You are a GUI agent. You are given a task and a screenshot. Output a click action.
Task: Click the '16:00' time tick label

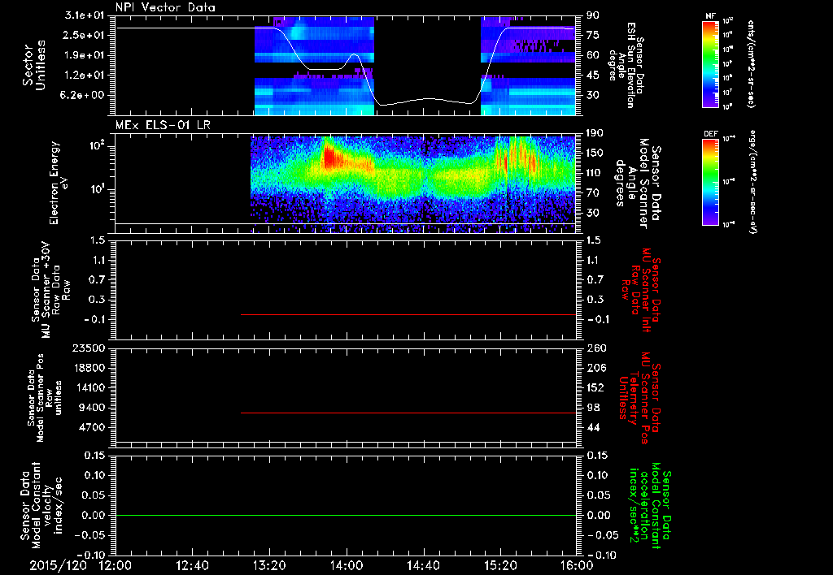click(x=577, y=565)
